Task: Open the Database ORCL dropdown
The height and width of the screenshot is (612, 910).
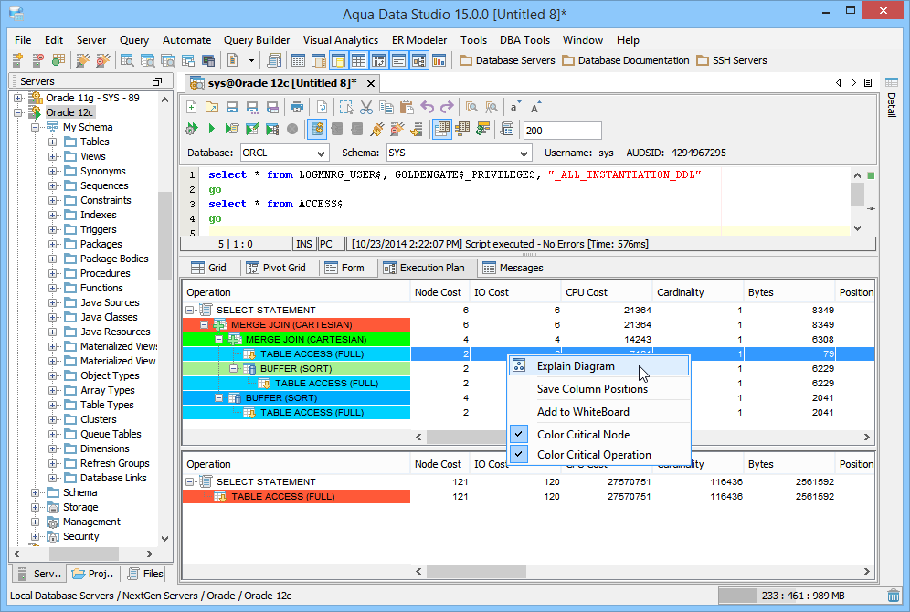Action: point(321,153)
